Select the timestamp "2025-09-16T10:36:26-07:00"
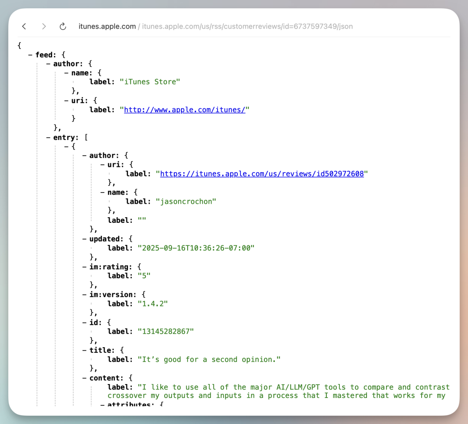Viewport: 468px width, 424px height. click(x=196, y=248)
